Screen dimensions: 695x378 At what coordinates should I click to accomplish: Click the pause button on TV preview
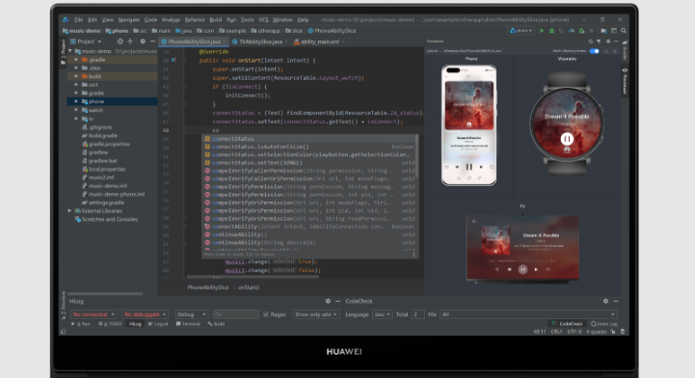[523, 269]
